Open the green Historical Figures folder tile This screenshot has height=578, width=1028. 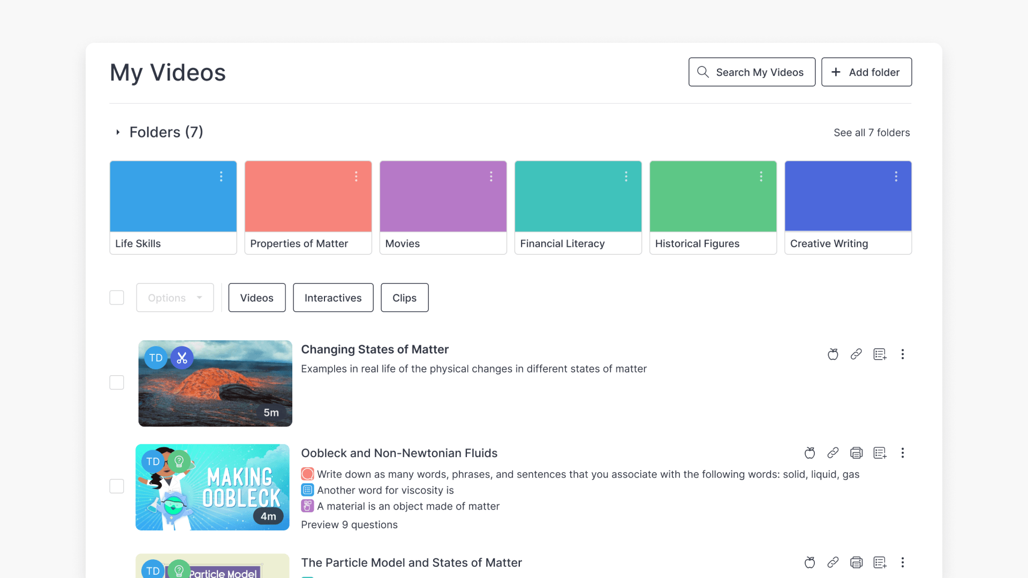pos(713,208)
